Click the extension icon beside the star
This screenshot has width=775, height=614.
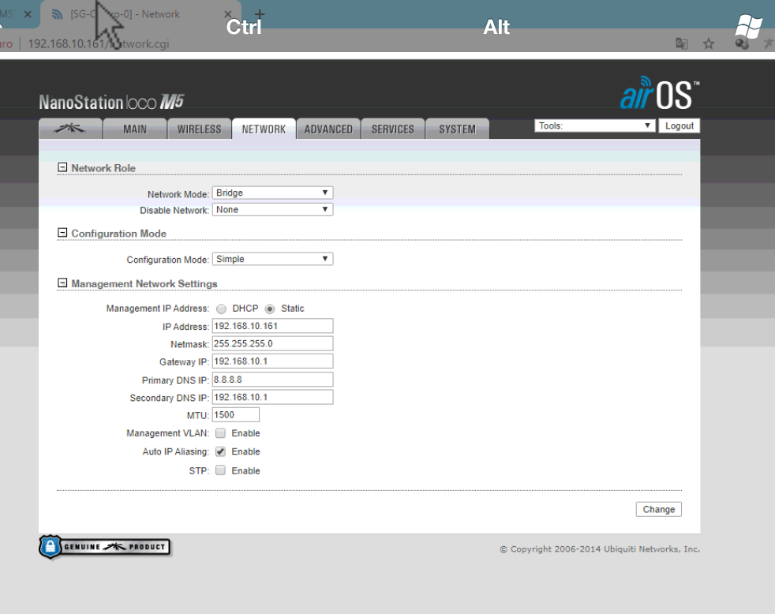[741, 44]
